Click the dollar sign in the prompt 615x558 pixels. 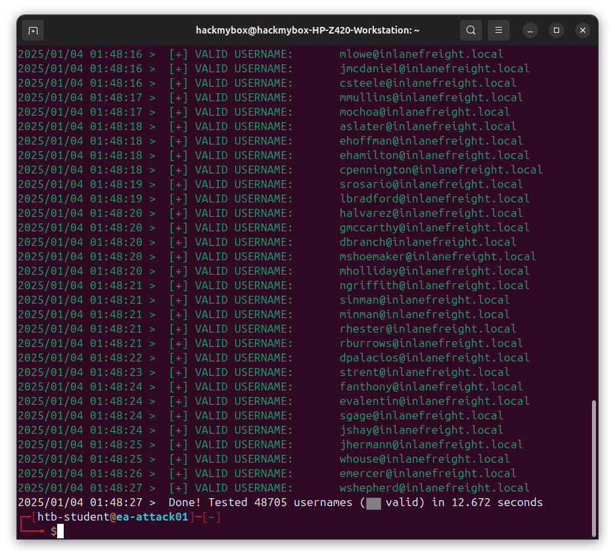(53, 531)
